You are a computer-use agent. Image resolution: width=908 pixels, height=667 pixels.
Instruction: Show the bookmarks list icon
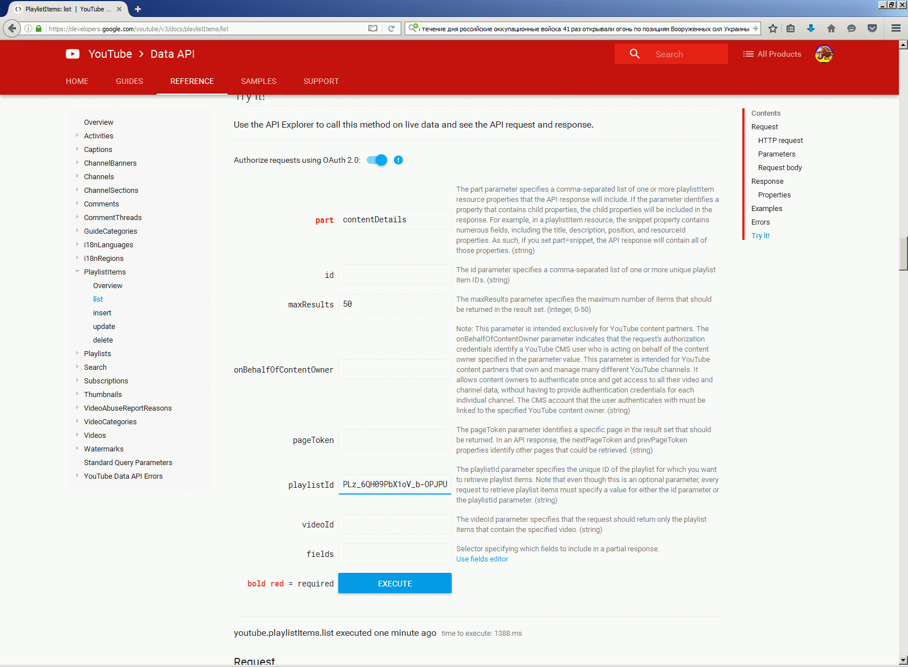coord(791,28)
